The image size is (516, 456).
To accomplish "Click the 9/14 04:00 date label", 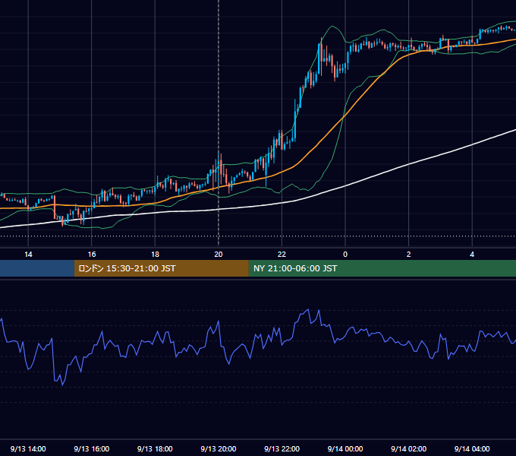I will [472, 448].
